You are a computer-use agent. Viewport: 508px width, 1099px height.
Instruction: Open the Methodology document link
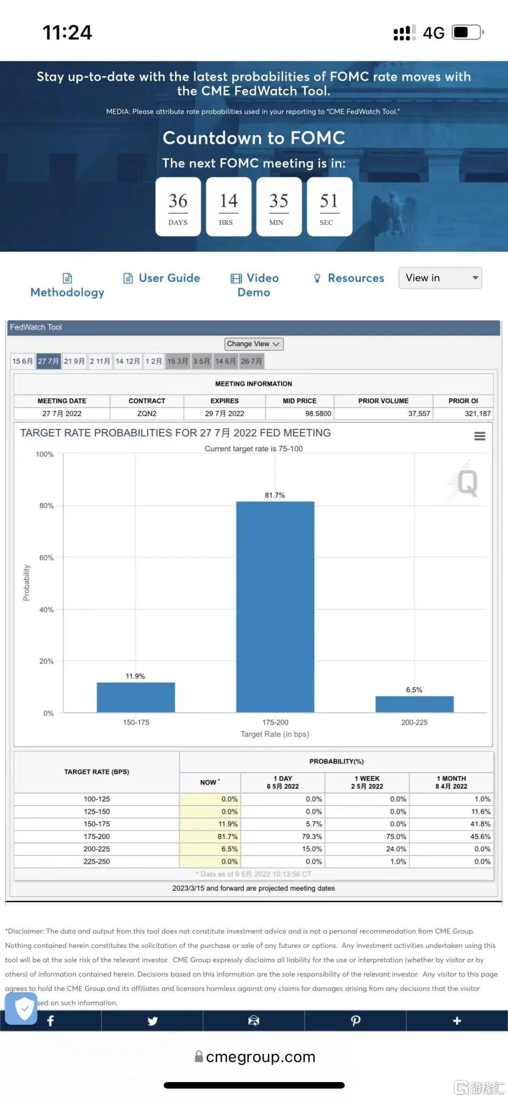(67, 285)
